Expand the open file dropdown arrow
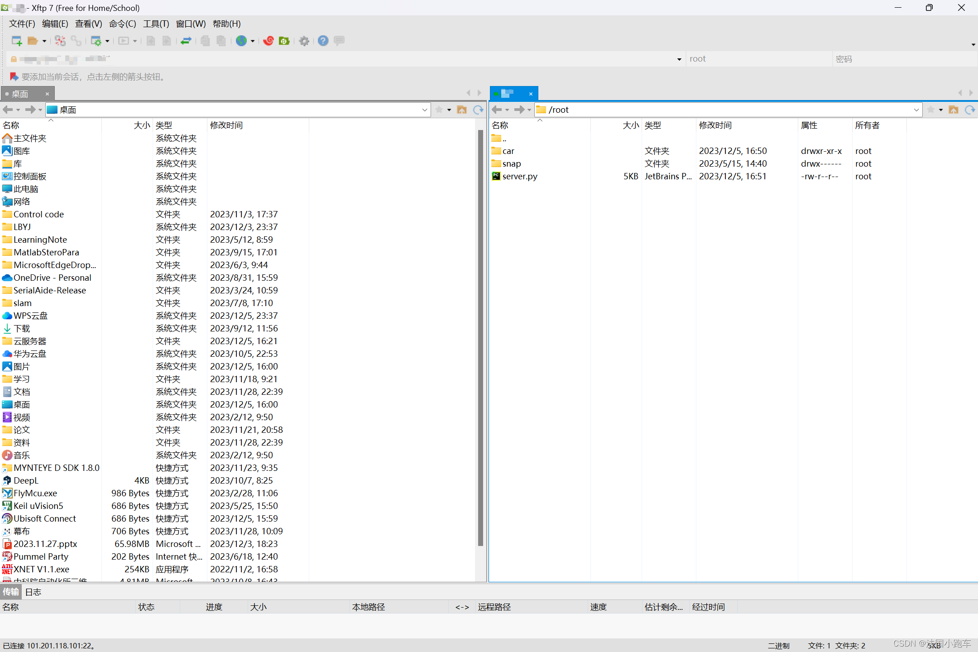 tap(44, 41)
